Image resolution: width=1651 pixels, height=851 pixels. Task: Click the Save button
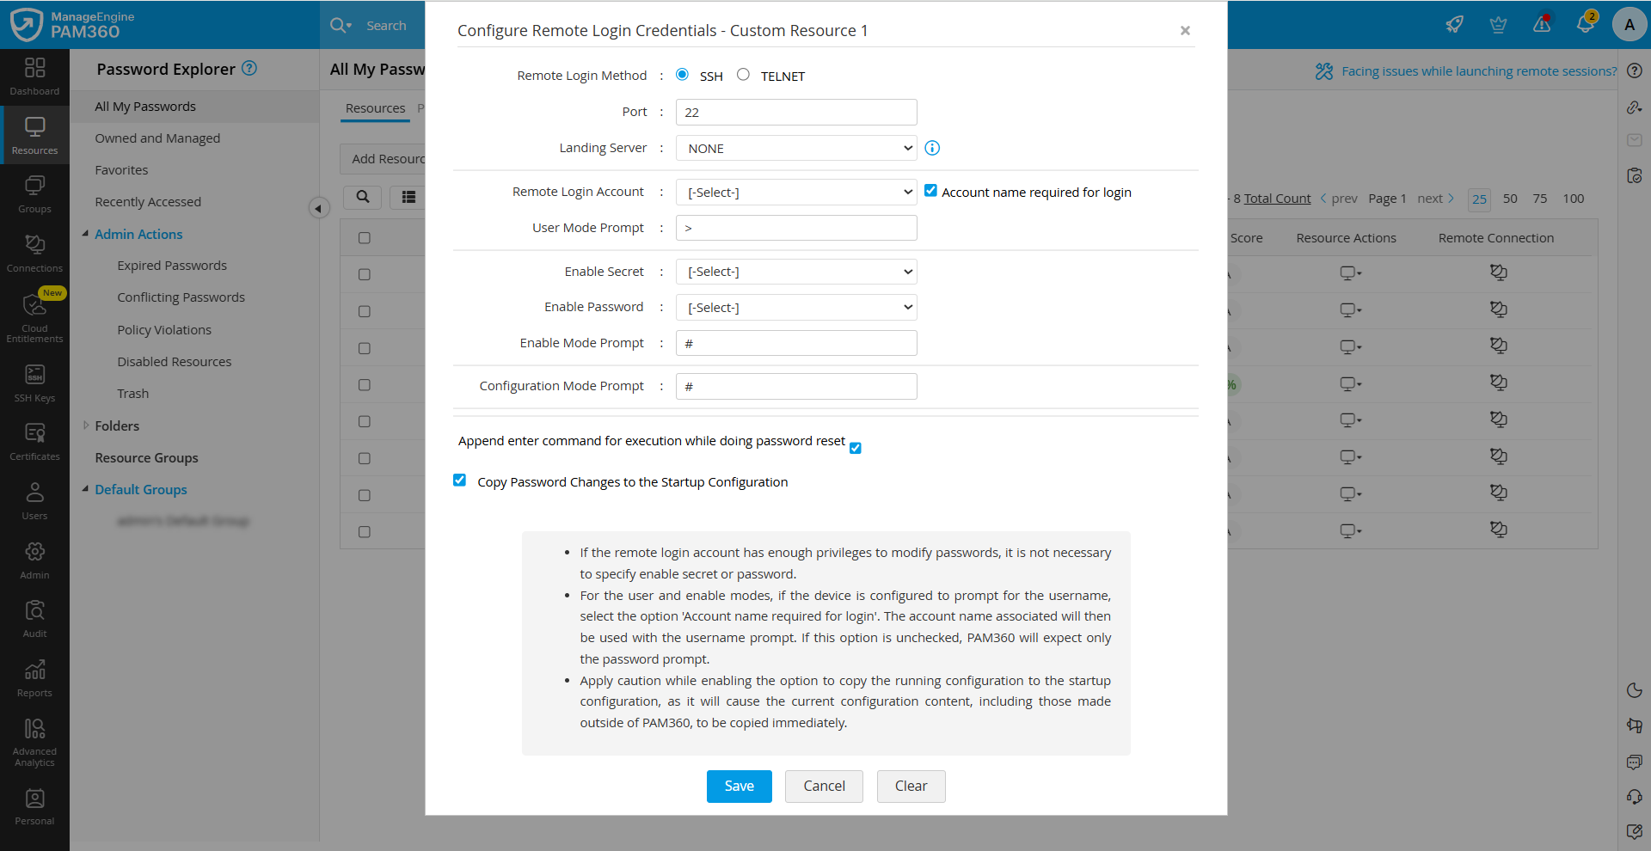[739, 786]
